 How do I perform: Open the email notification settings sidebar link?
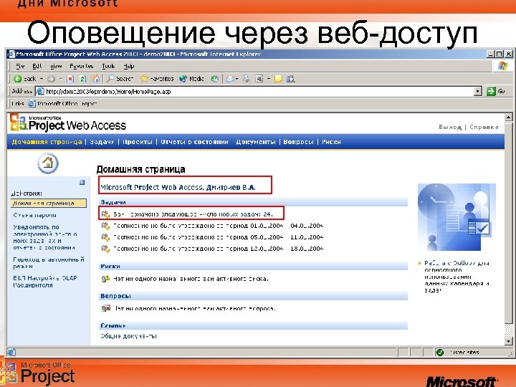click(x=45, y=237)
